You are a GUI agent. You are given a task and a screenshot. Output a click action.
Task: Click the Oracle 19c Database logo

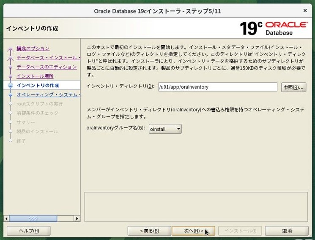tap(274, 28)
